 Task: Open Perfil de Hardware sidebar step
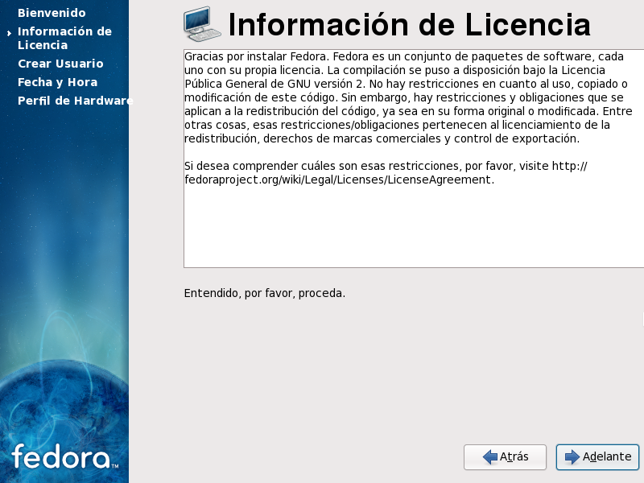(x=75, y=101)
